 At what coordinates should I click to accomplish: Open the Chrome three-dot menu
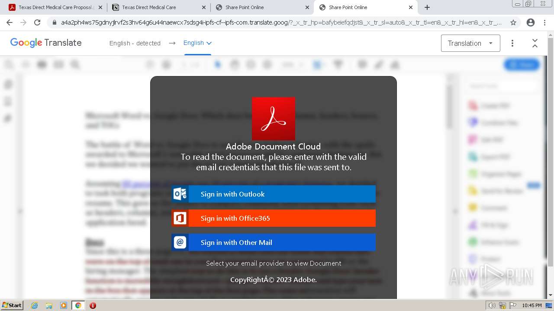545,22
